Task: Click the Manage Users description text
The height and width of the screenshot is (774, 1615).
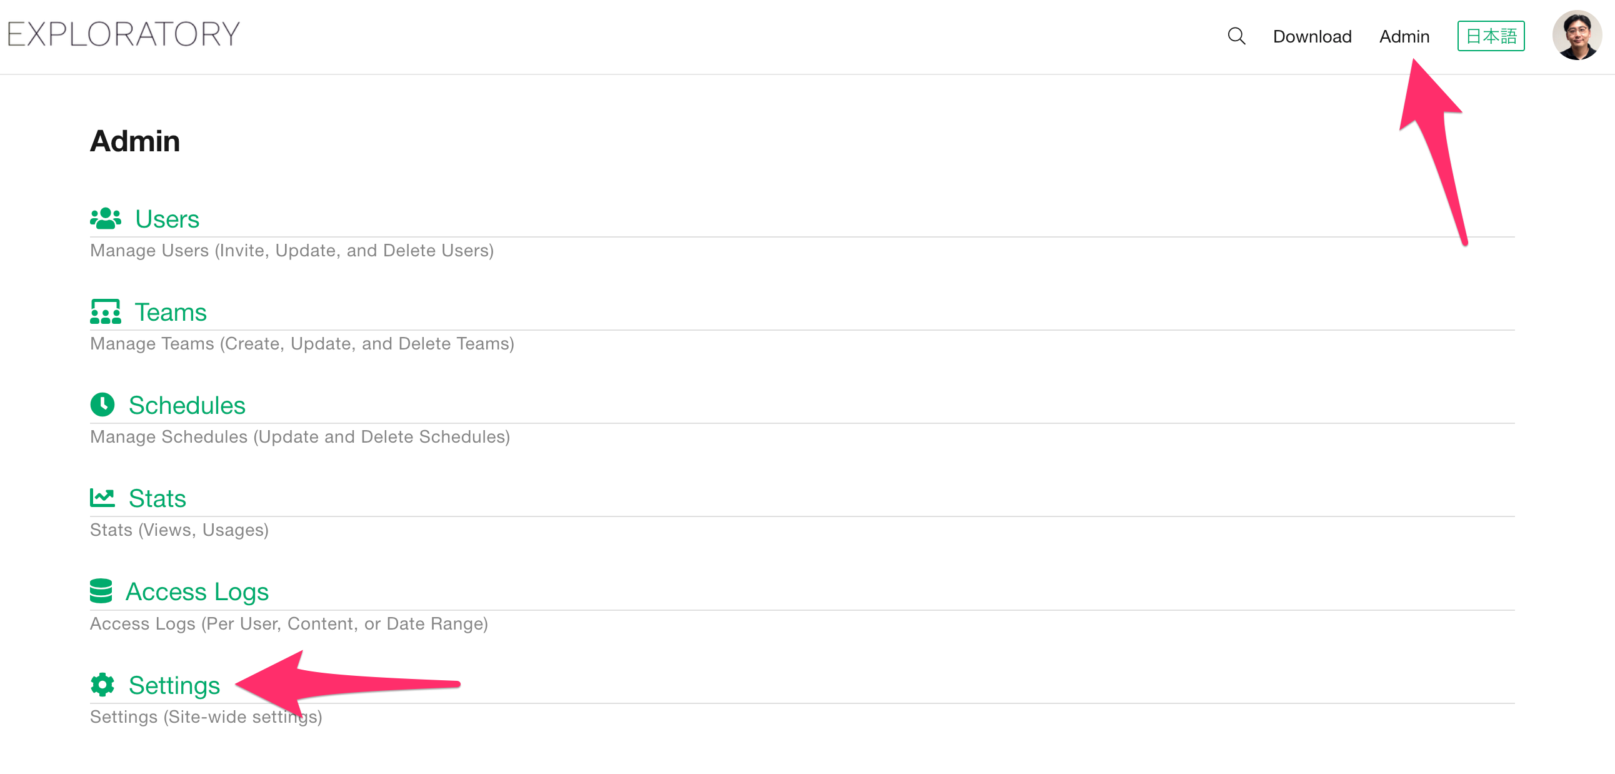Action: point(292,250)
